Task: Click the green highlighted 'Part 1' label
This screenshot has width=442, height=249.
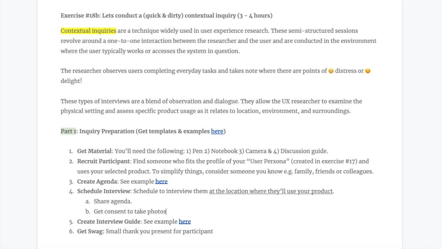Action: (68, 131)
